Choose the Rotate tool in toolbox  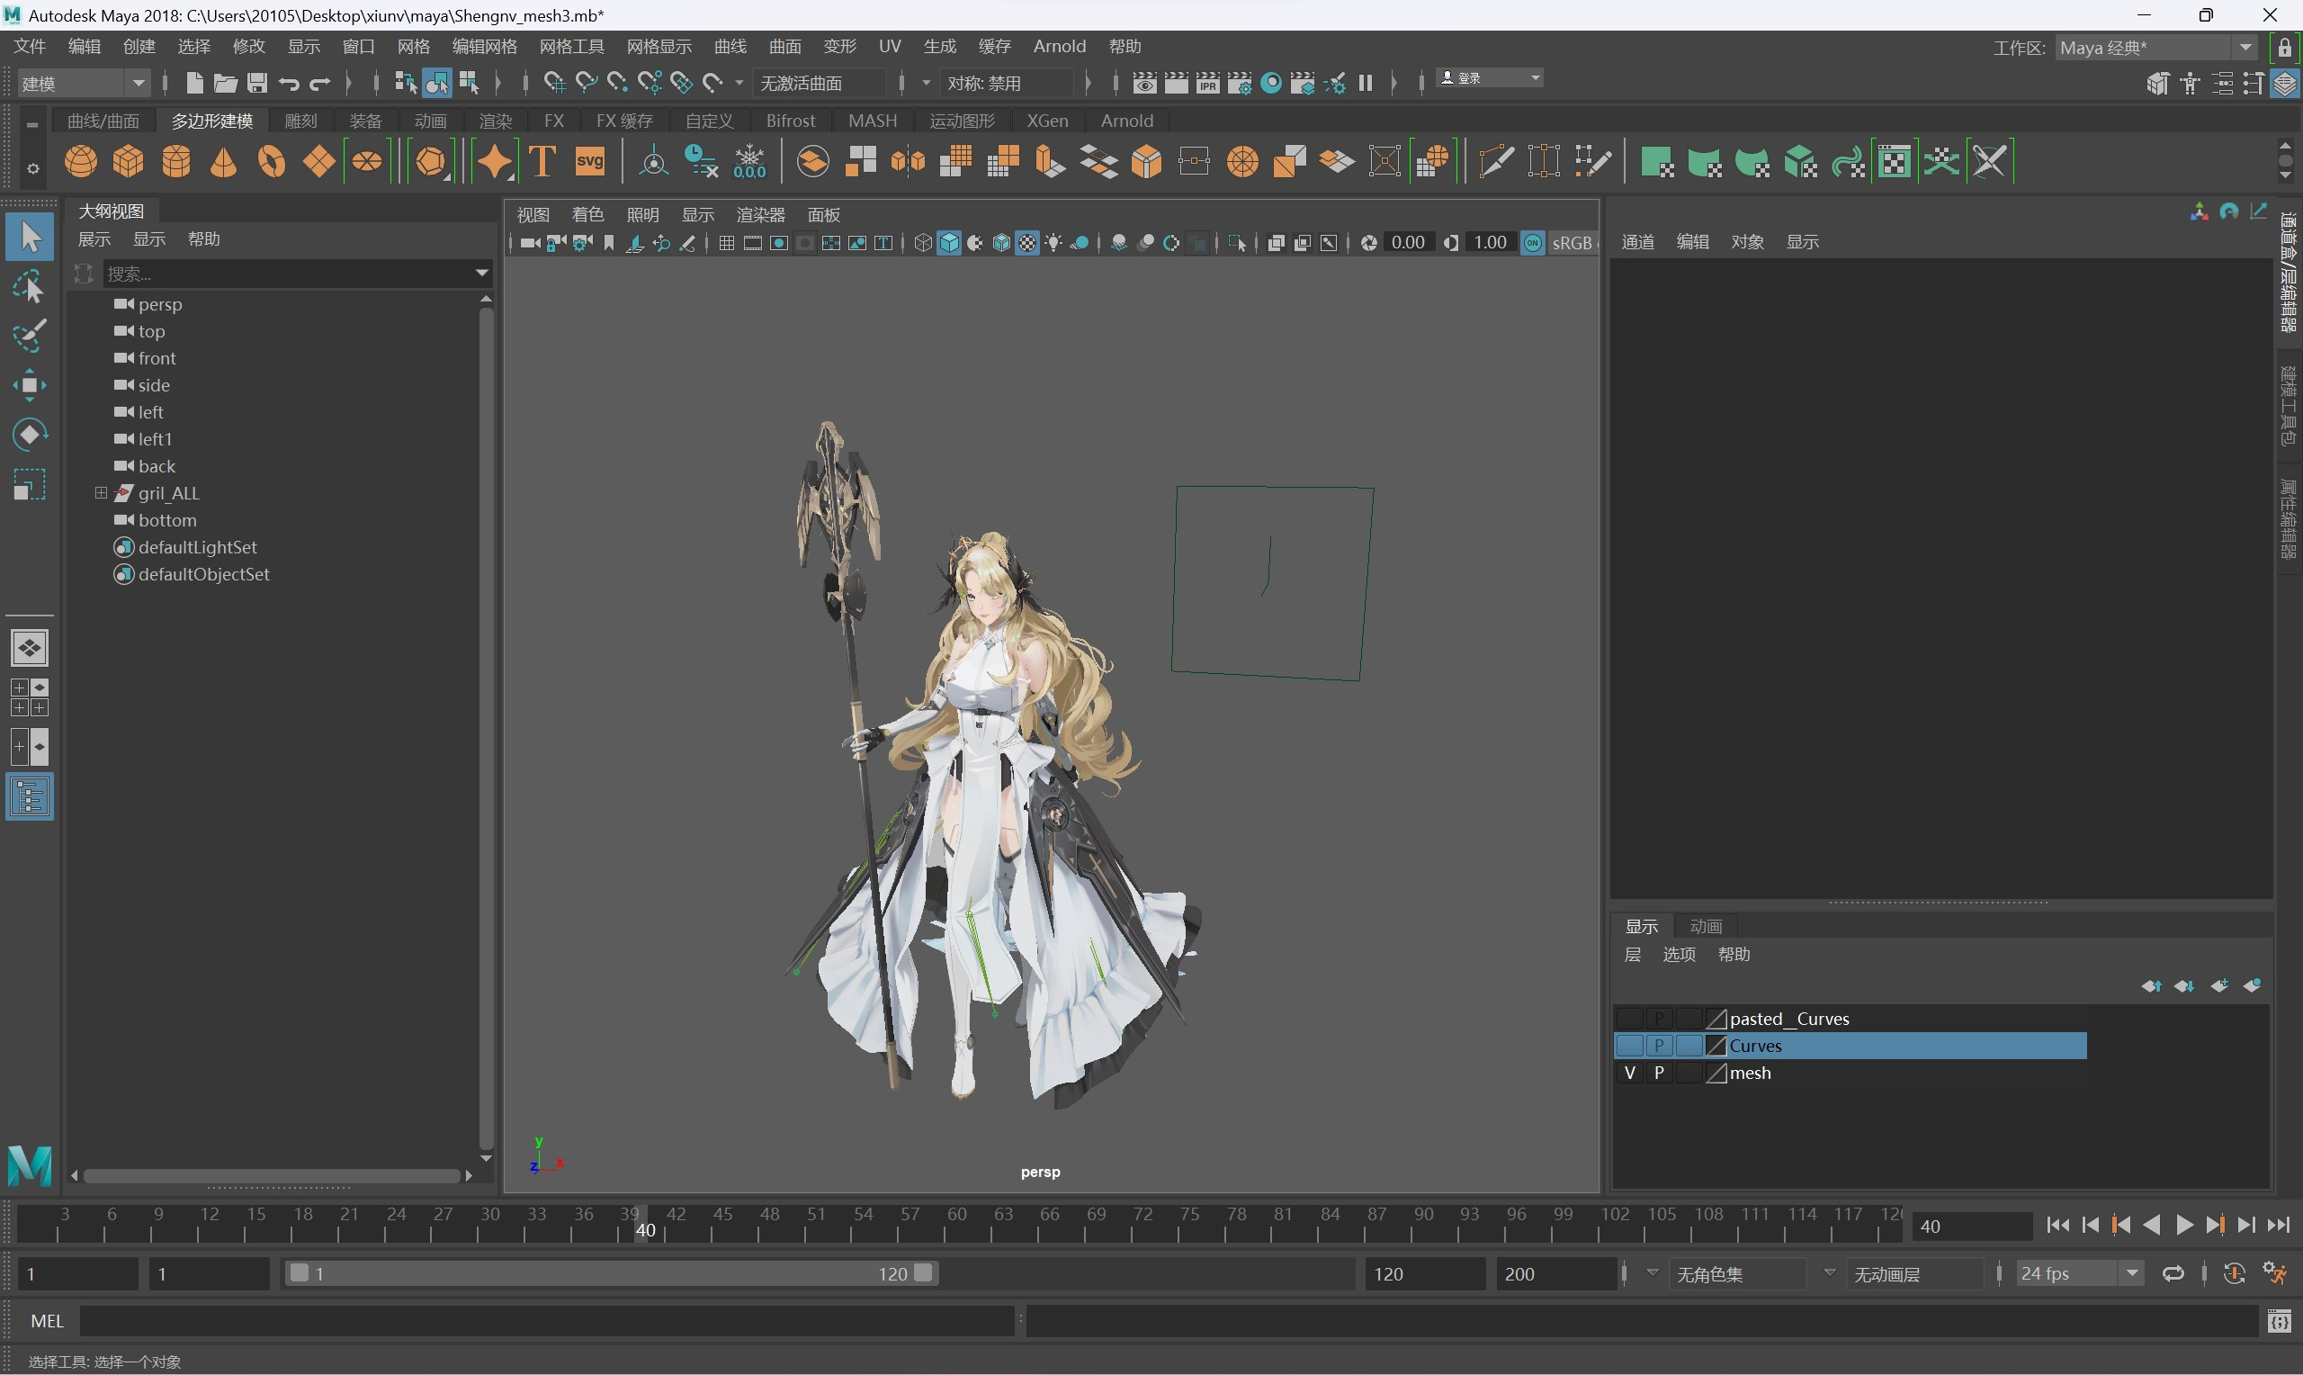click(30, 435)
